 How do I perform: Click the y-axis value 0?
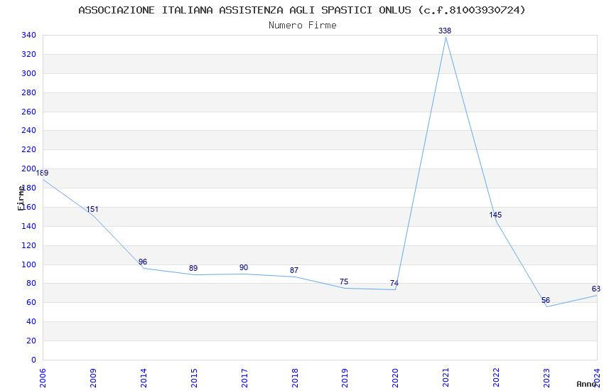click(33, 360)
